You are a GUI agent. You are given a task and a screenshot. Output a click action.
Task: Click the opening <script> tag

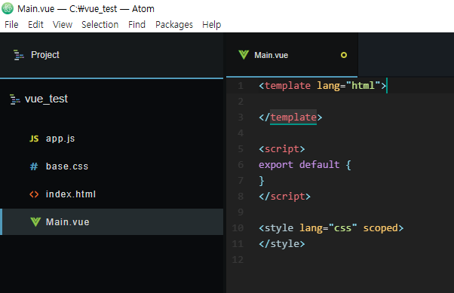pos(282,149)
